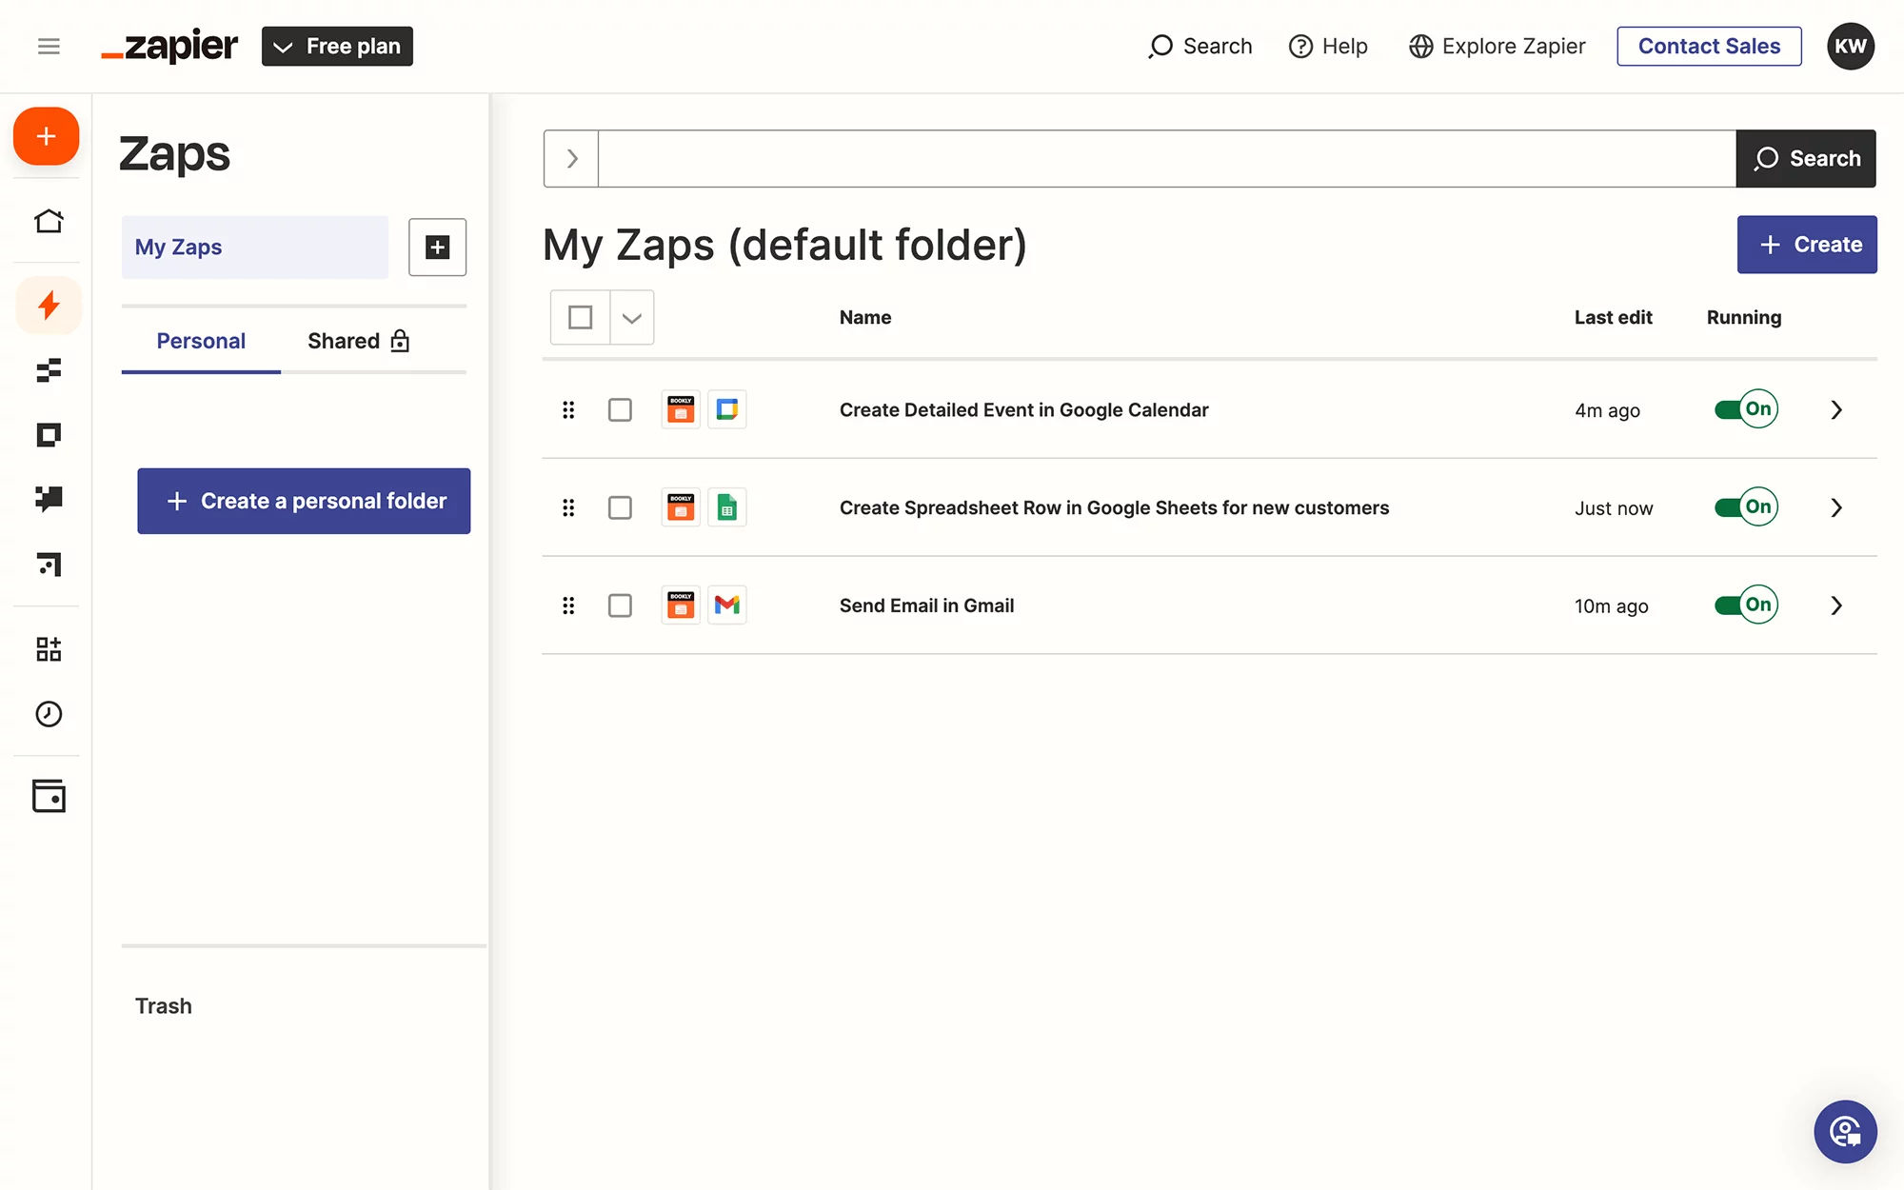Grab drag handle of Send Email zap
Image resolution: width=1904 pixels, height=1190 pixels.
click(x=568, y=605)
